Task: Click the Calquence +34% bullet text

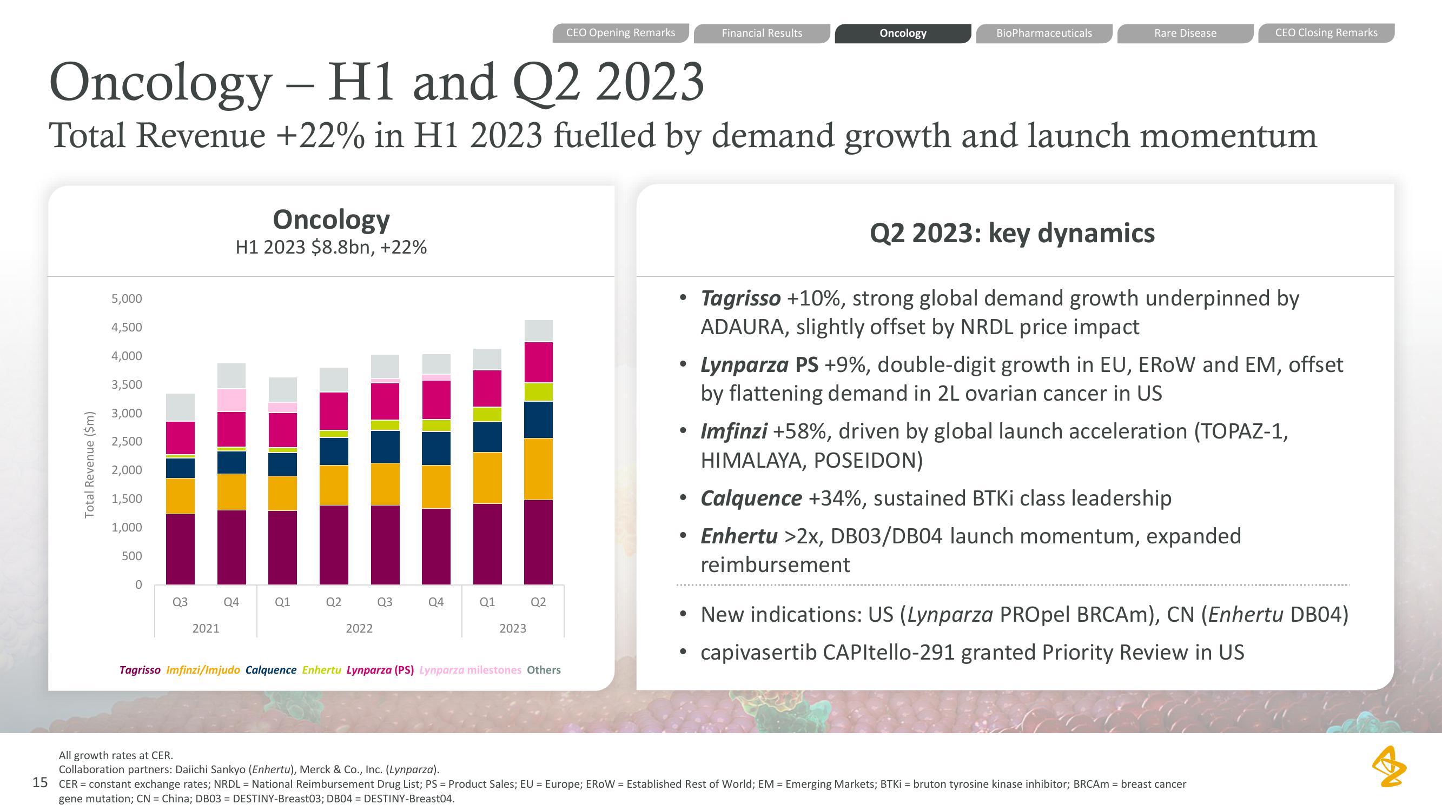Action: [935, 498]
